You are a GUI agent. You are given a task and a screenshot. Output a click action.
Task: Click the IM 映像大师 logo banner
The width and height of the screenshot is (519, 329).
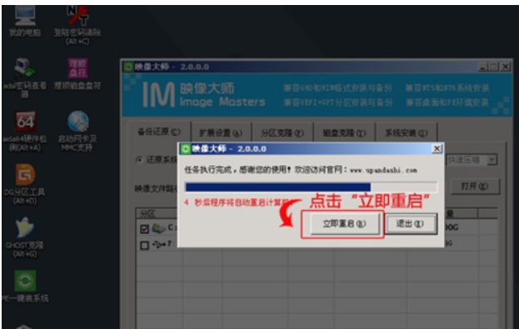coord(204,95)
